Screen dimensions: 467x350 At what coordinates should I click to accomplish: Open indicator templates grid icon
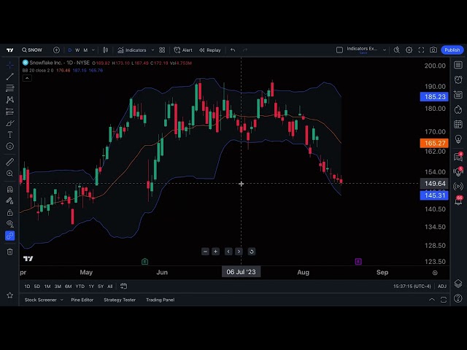[x=162, y=50]
